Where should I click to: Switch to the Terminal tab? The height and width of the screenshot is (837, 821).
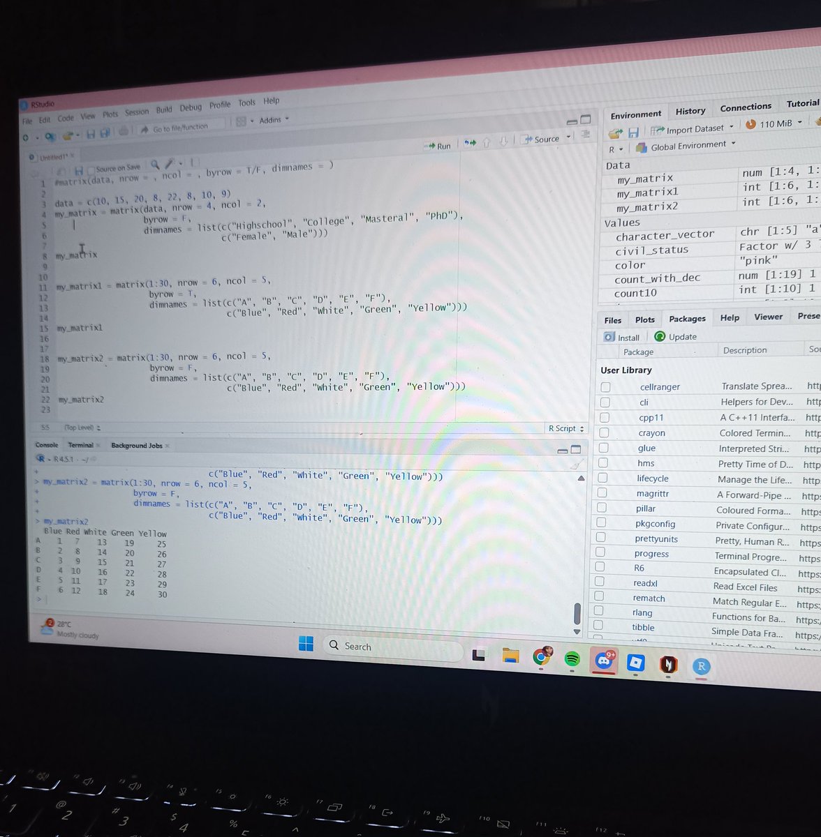click(81, 445)
